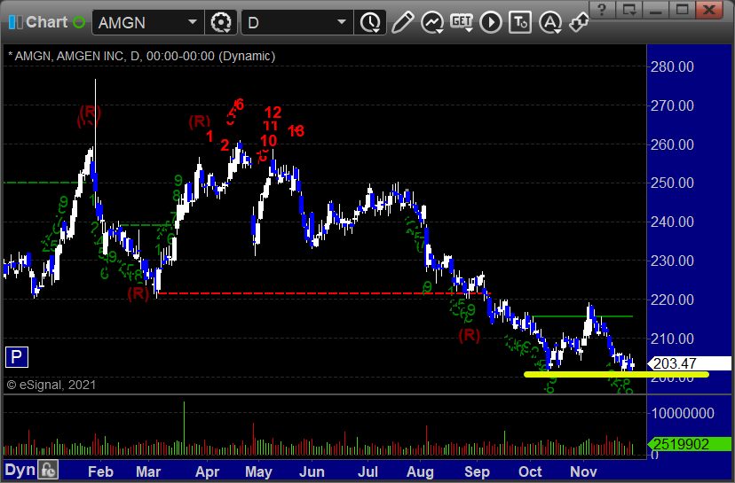Viewport: 735px width, 483px height.
Task: Select the red dashed horizontal line
Action: pyautogui.click(x=323, y=293)
